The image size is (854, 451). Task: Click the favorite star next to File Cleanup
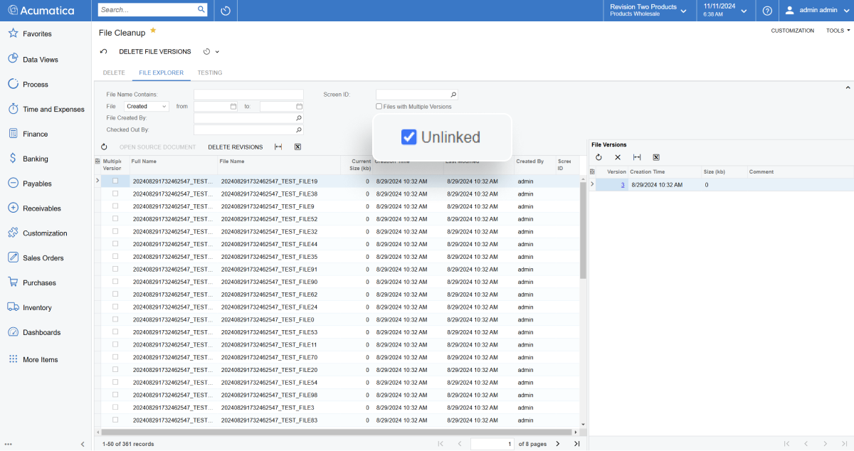point(153,31)
